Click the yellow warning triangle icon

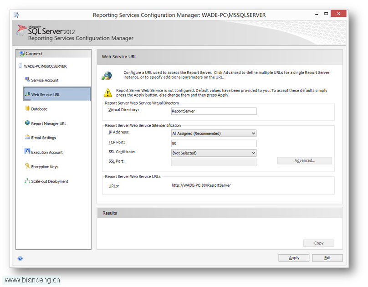[x=108, y=92]
